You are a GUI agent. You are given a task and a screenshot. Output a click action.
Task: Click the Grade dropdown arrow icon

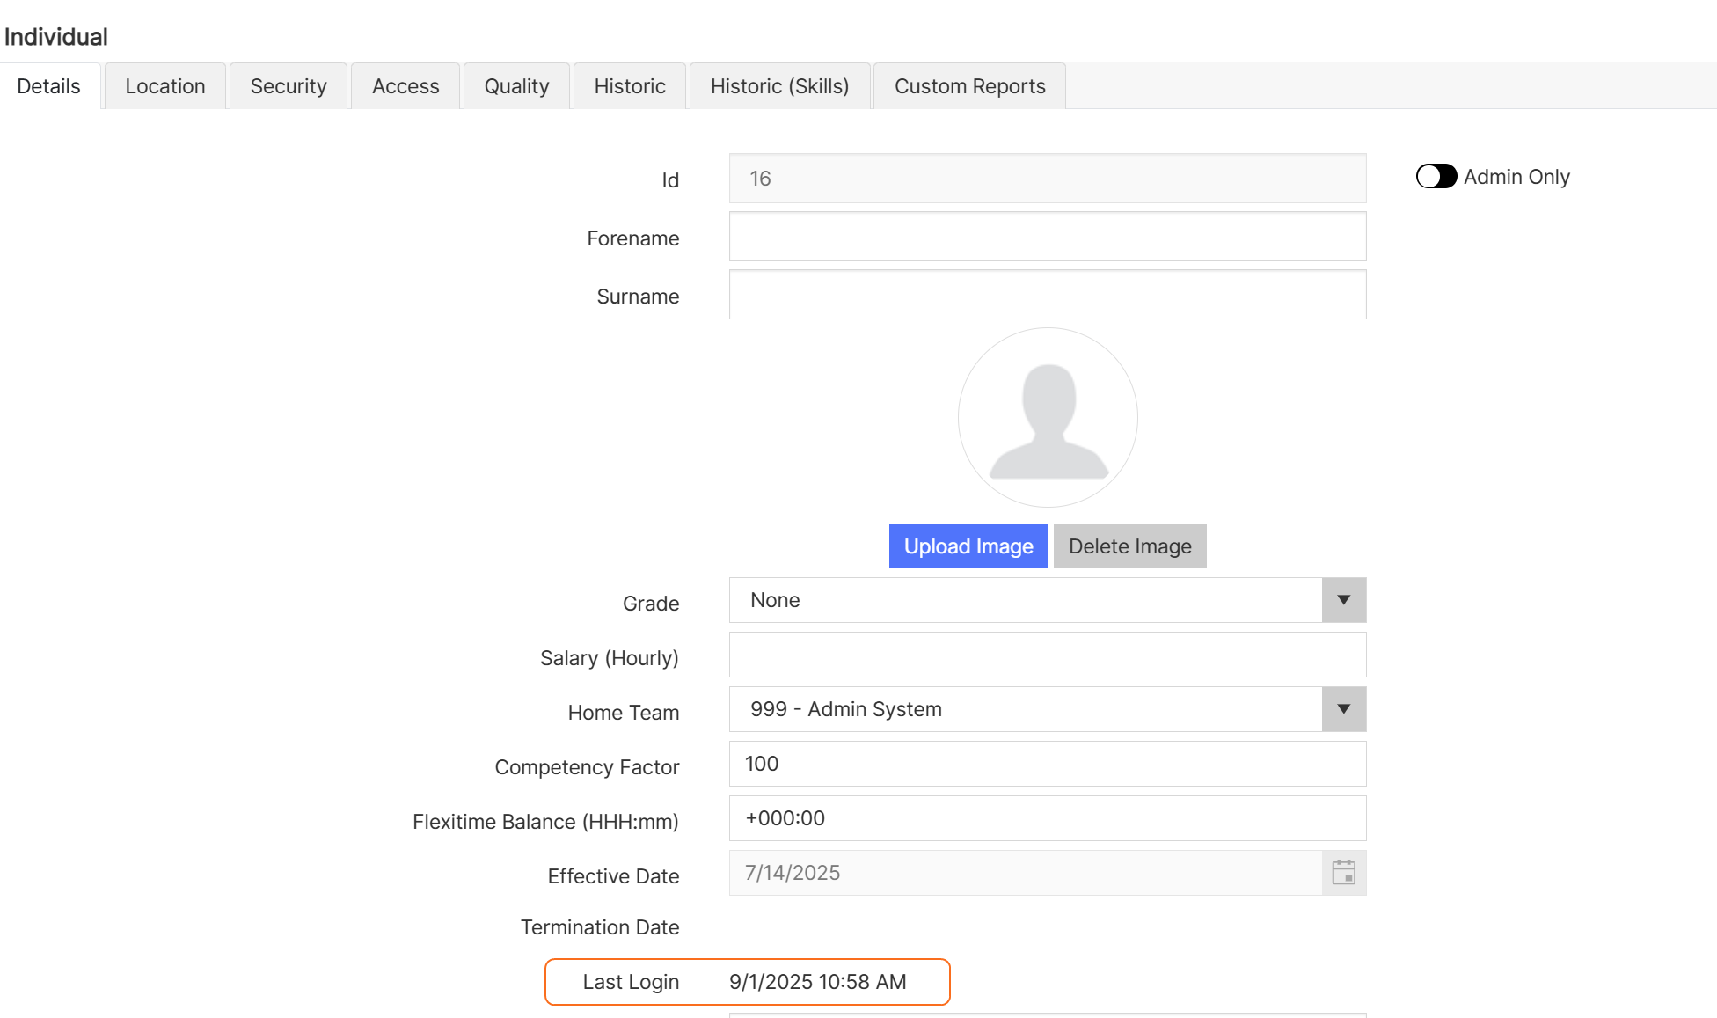pos(1343,600)
